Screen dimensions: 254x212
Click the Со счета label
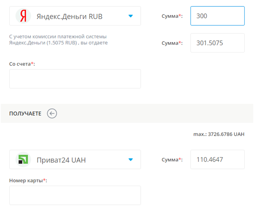22,64
